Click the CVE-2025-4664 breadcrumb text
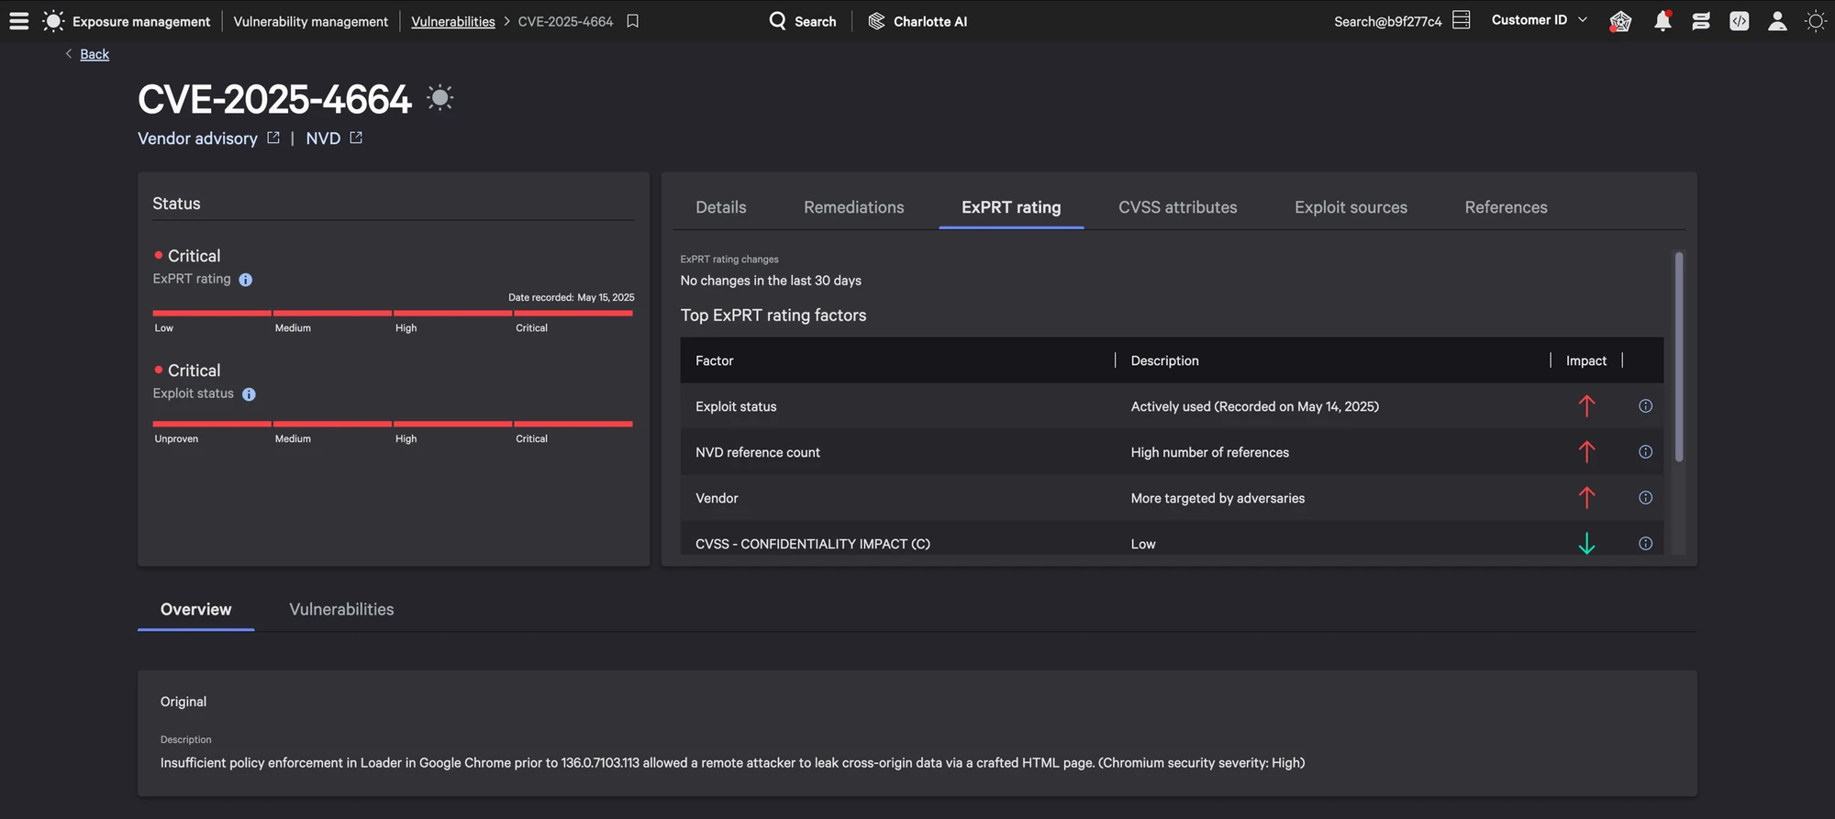Screen dimensions: 1835x819 tap(565, 21)
